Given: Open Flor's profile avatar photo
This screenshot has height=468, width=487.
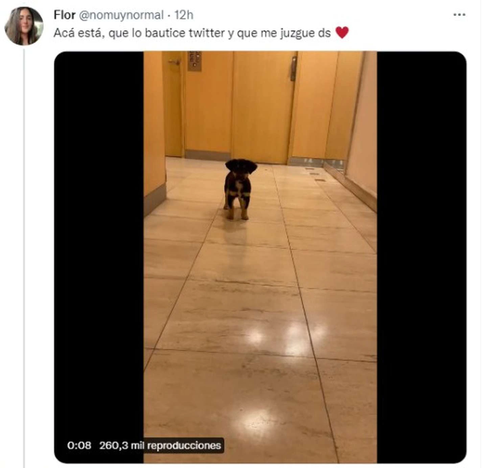Looking at the screenshot, I should coord(24,26).
